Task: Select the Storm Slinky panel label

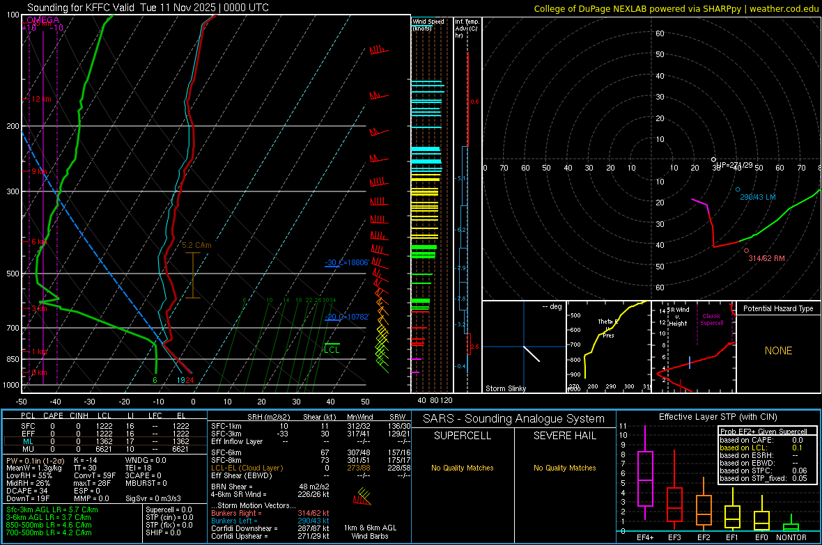Action: point(505,388)
